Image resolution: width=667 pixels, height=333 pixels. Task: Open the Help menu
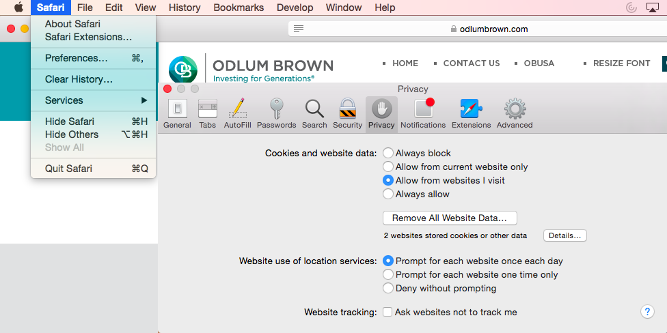pos(385,8)
